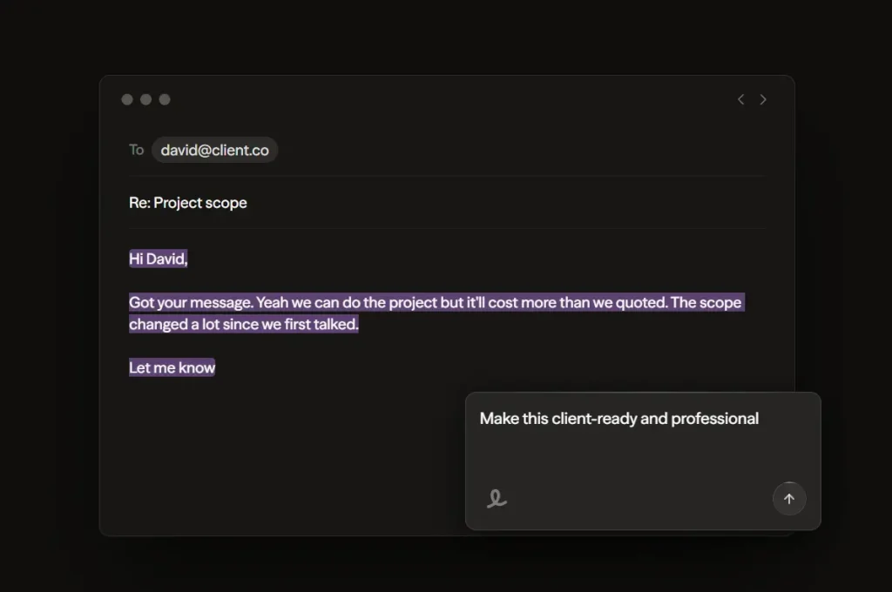Click the "Got your message" sentence start

(x=180, y=303)
